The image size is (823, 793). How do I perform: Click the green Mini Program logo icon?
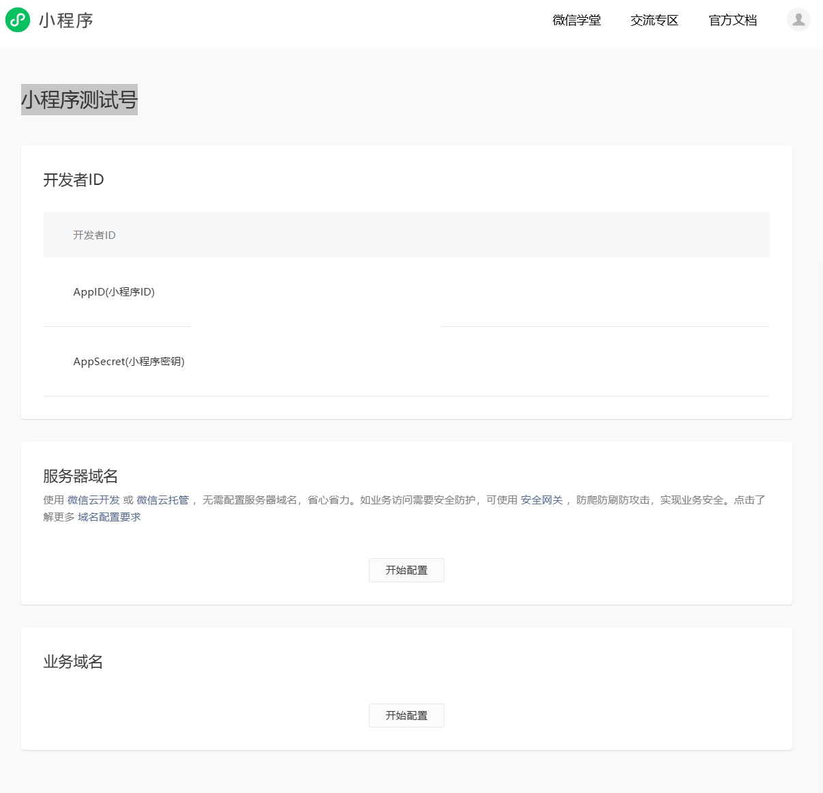pos(18,20)
